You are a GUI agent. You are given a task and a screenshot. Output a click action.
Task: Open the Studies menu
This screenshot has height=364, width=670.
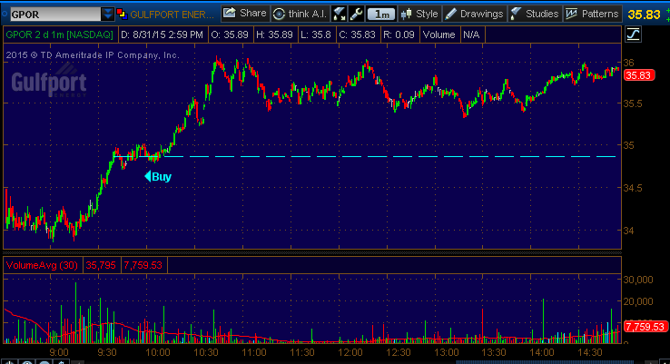coord(535,14)
